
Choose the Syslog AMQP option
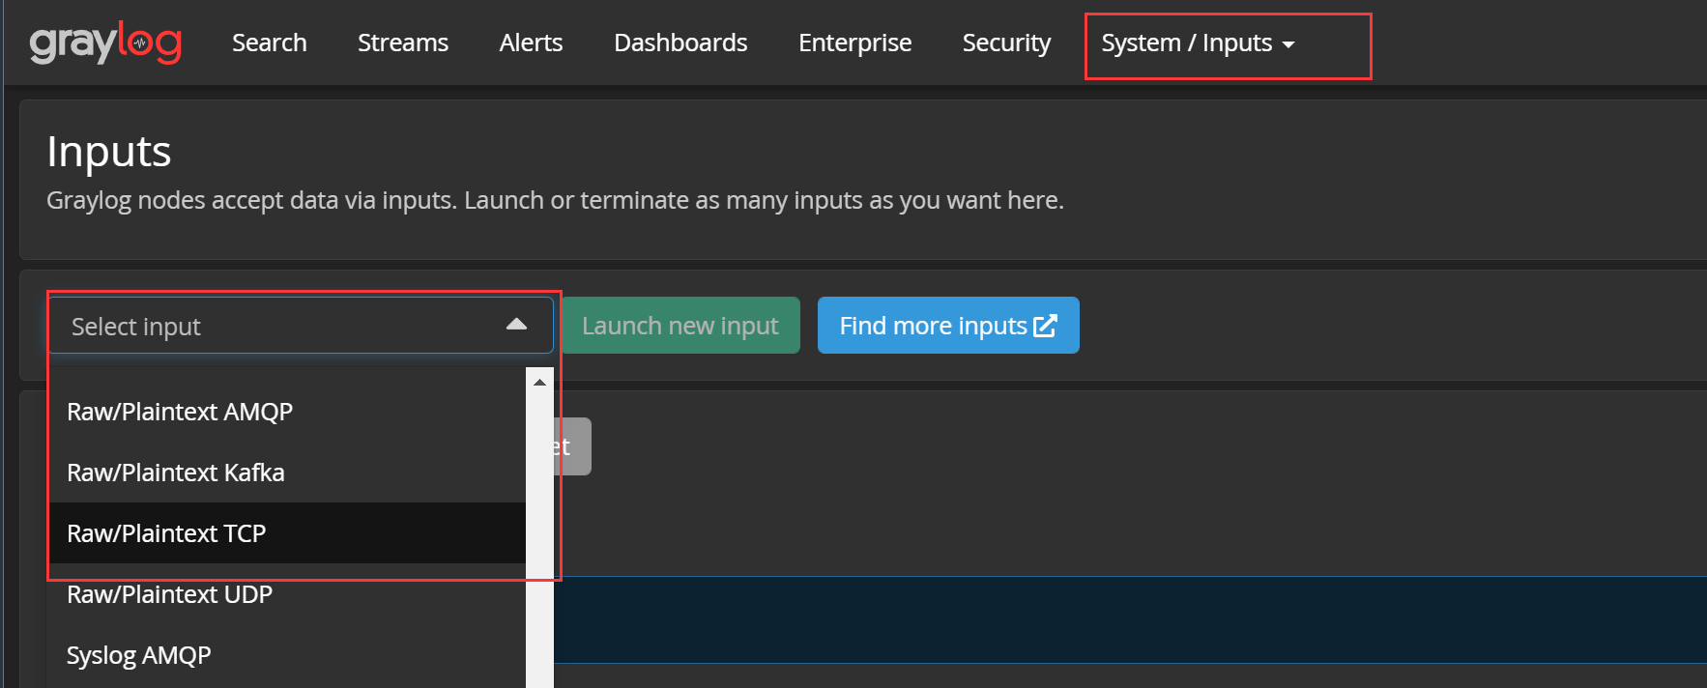pos(286,655)
